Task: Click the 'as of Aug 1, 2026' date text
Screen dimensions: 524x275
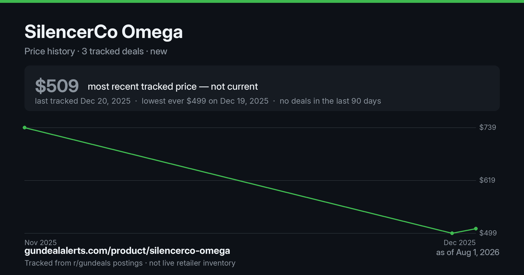Action: [468, 252]
